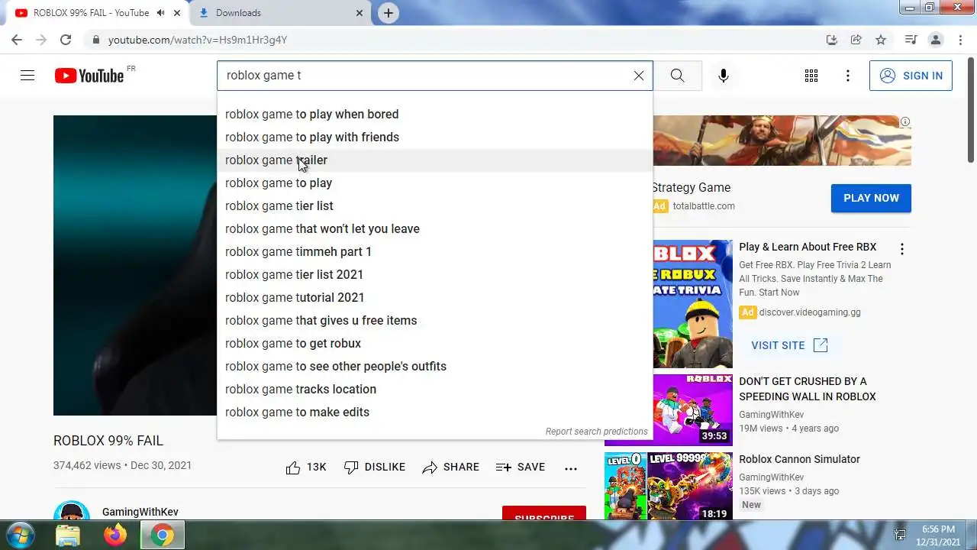
Task: Open more actions ellipsis under video
Action: tap(571, 468)
